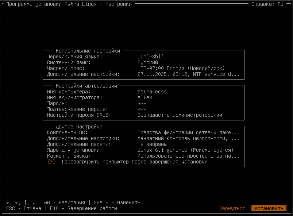293x216 pixels.
Task: Click the Вернуться button
Action: 232,208
